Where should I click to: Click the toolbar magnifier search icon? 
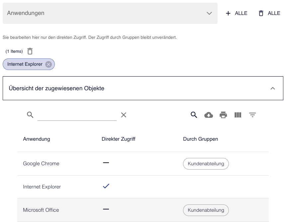pyautogui.click(x=194, y=115)
